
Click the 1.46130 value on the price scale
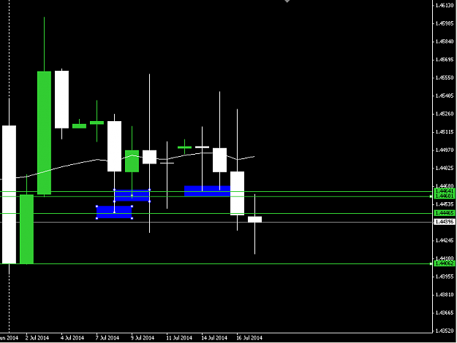click(444, 5)
